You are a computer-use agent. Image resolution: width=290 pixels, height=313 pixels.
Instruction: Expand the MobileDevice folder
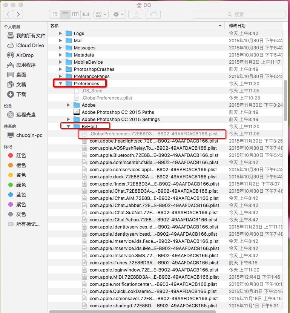[60, 62]
